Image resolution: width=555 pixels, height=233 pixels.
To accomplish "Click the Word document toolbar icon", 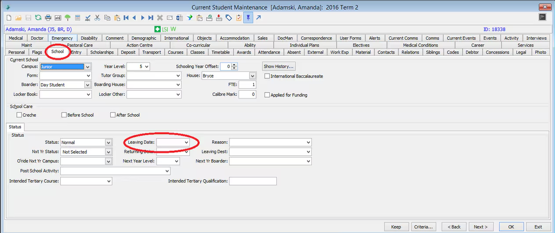I will (x=179, y=18).
